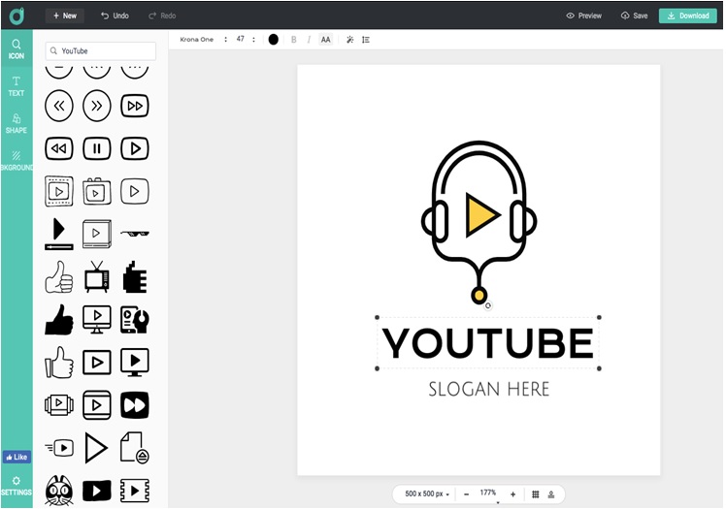Open the Text panel in sidebar

pos(16,86)
